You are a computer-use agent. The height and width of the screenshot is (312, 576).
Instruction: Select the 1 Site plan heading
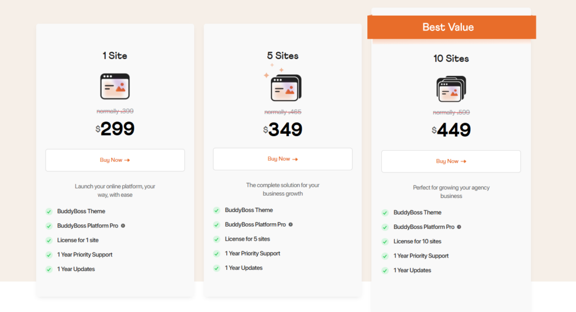(x=115, y=56)
